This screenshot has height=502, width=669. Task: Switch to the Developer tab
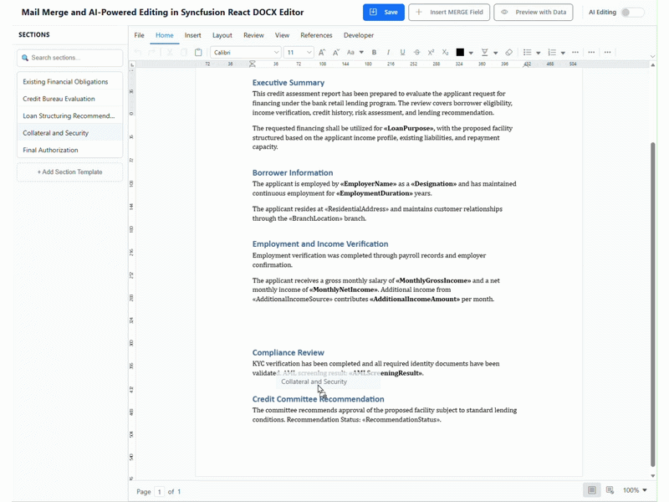point(359,35)
